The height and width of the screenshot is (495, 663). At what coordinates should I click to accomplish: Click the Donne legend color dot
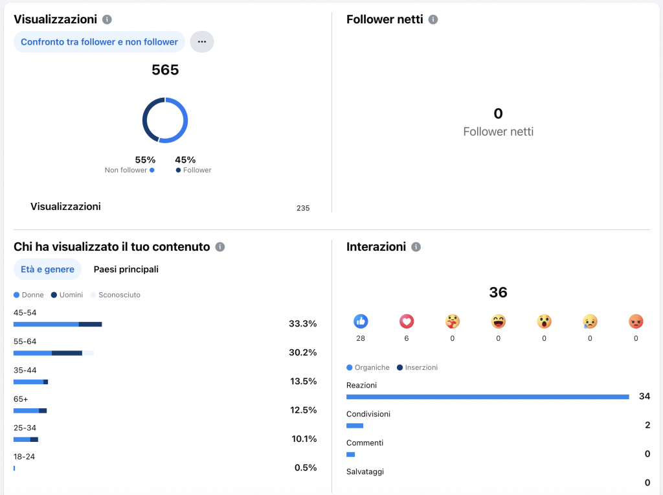pos(17,295)
